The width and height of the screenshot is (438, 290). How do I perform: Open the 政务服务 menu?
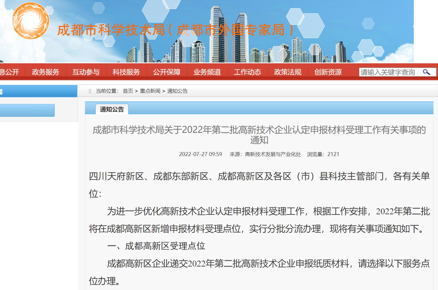coord(46,72)
